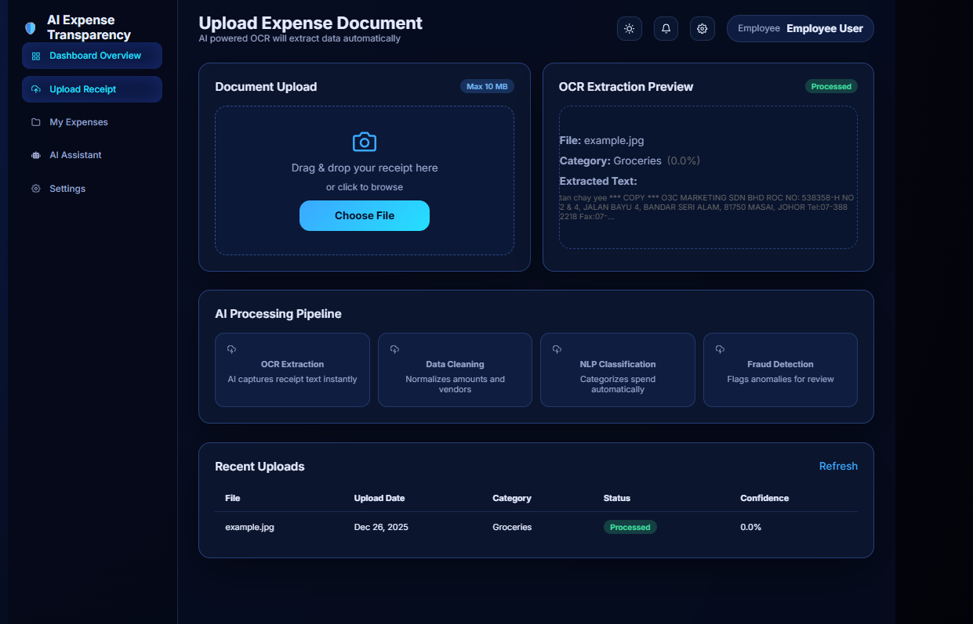Click example.jpg in the Recent Uploads table

(249, 527)
